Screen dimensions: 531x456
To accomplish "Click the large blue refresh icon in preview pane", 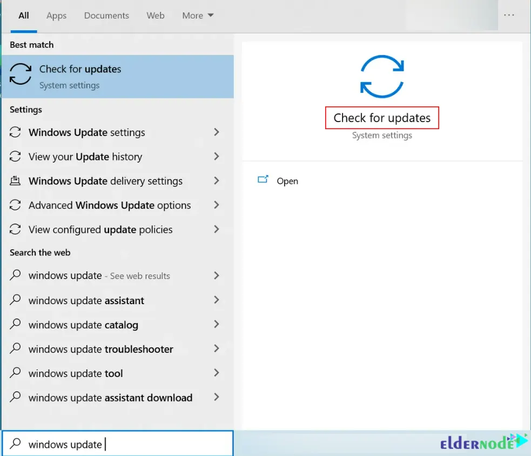I will (382, 77).
